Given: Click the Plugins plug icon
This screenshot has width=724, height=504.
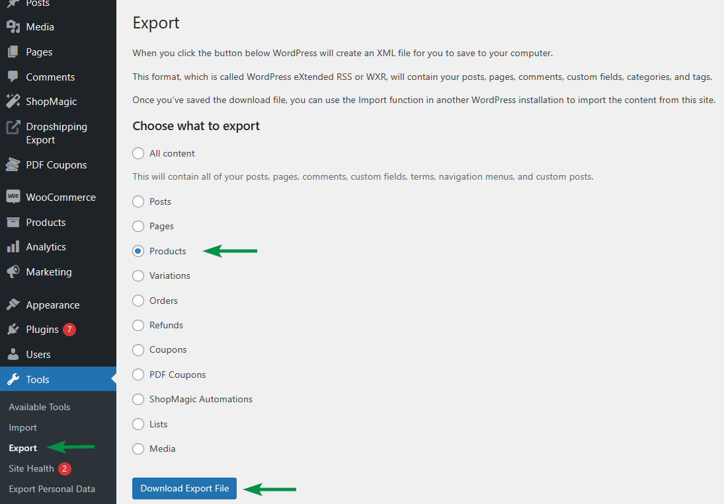Looking at the screenshot, I should [x=13, y=330].
